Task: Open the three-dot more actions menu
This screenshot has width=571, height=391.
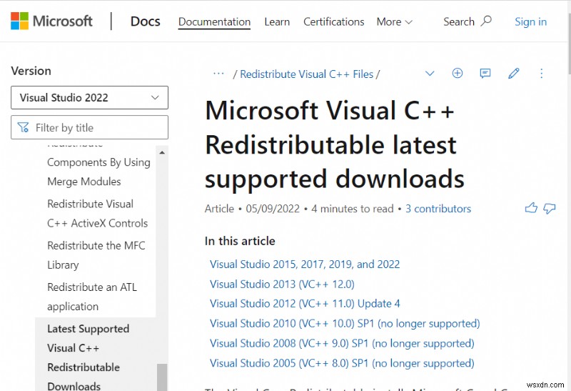Action: coord(542,74)
